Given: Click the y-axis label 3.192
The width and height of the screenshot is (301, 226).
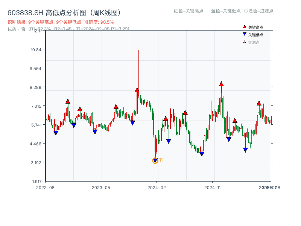Looking at the screenshot, I should [36, 163].
